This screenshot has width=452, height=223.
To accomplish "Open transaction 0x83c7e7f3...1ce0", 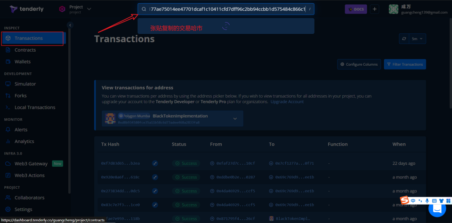I will (x=121, y=205).
